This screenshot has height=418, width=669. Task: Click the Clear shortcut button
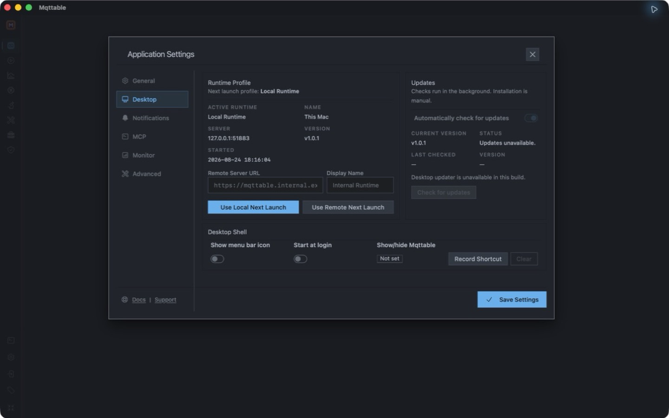click(x=524, y=259)
